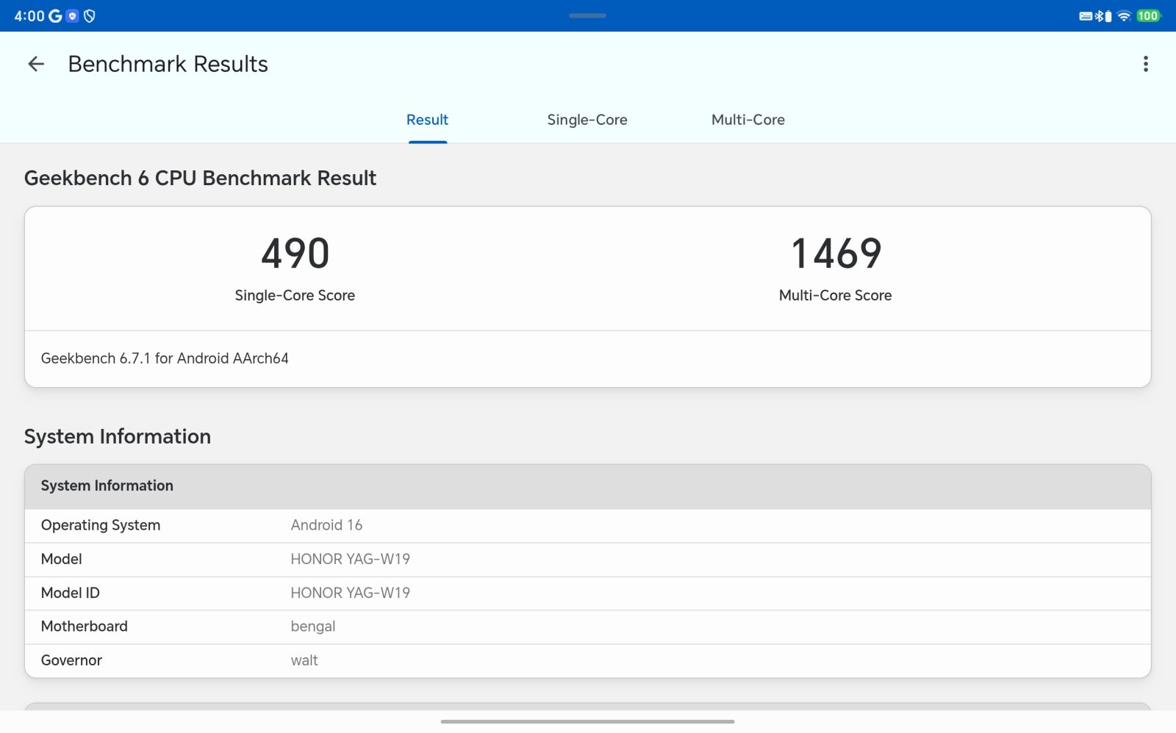Tap HONOR YAG-W19 in the Model ID row
This screenshot has height=733, width=1176.
[351, 593]
